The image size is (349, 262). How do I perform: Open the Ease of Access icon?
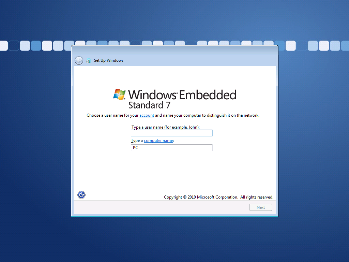(81, 195)
